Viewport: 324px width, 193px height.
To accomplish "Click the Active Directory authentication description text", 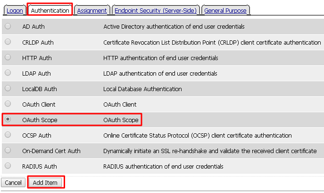I will 174,27.
